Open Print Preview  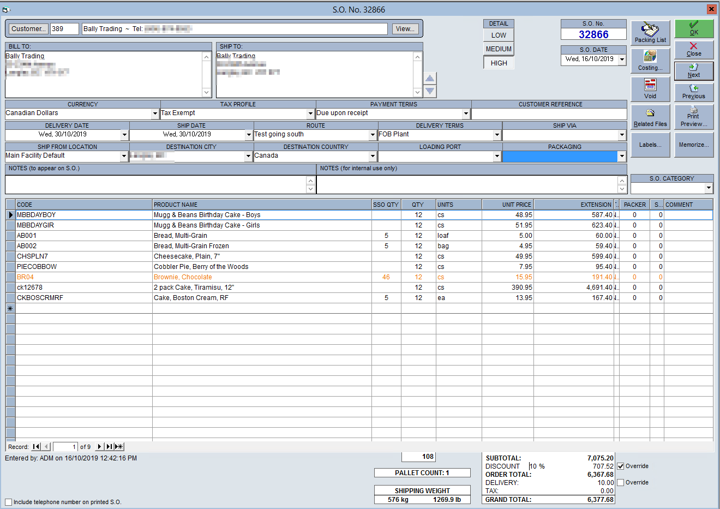pyautogui.click(x=694, y=117)
